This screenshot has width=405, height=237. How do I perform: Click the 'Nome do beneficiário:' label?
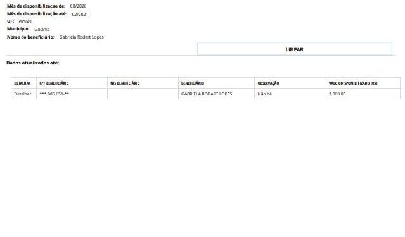pos(30,37)
